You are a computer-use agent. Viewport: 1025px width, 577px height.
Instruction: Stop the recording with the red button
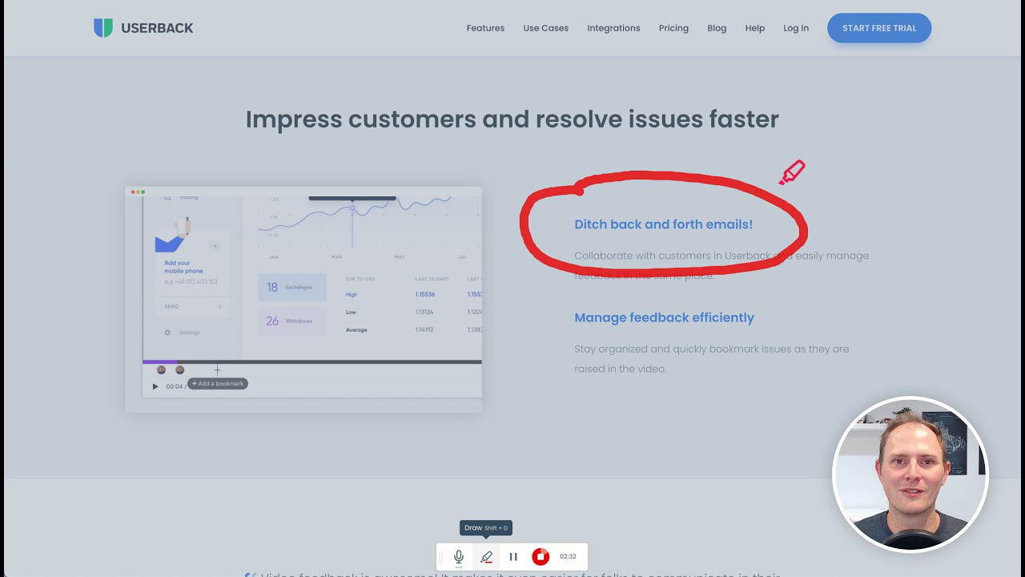(541, 556)
